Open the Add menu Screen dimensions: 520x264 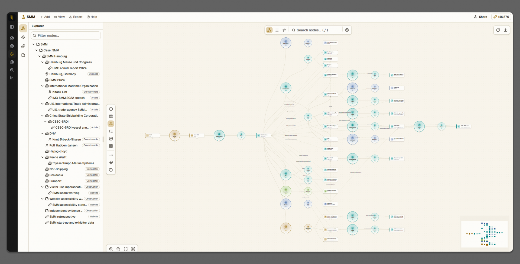pyautogui.click(x=45, y=17)
